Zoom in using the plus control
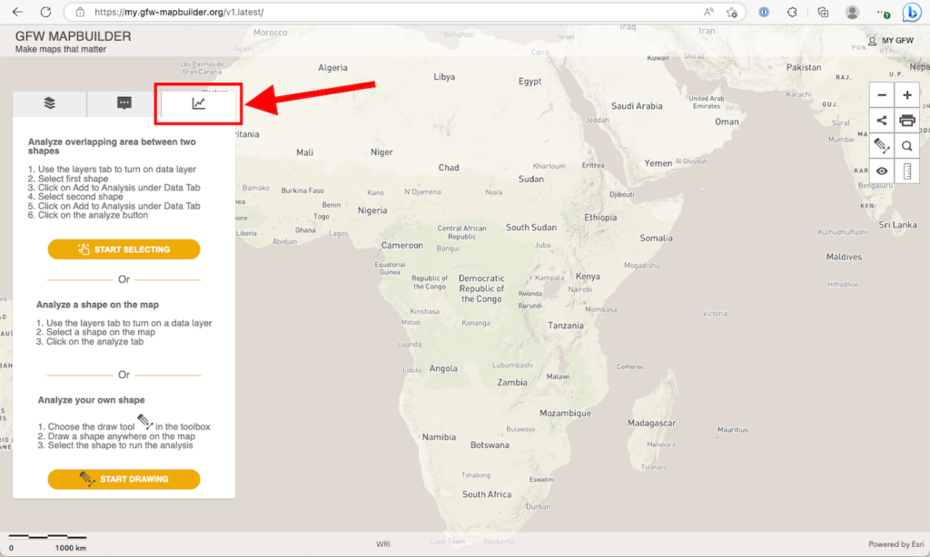The width and height of the screenshot is (930, 557). (x=906, y=94)
